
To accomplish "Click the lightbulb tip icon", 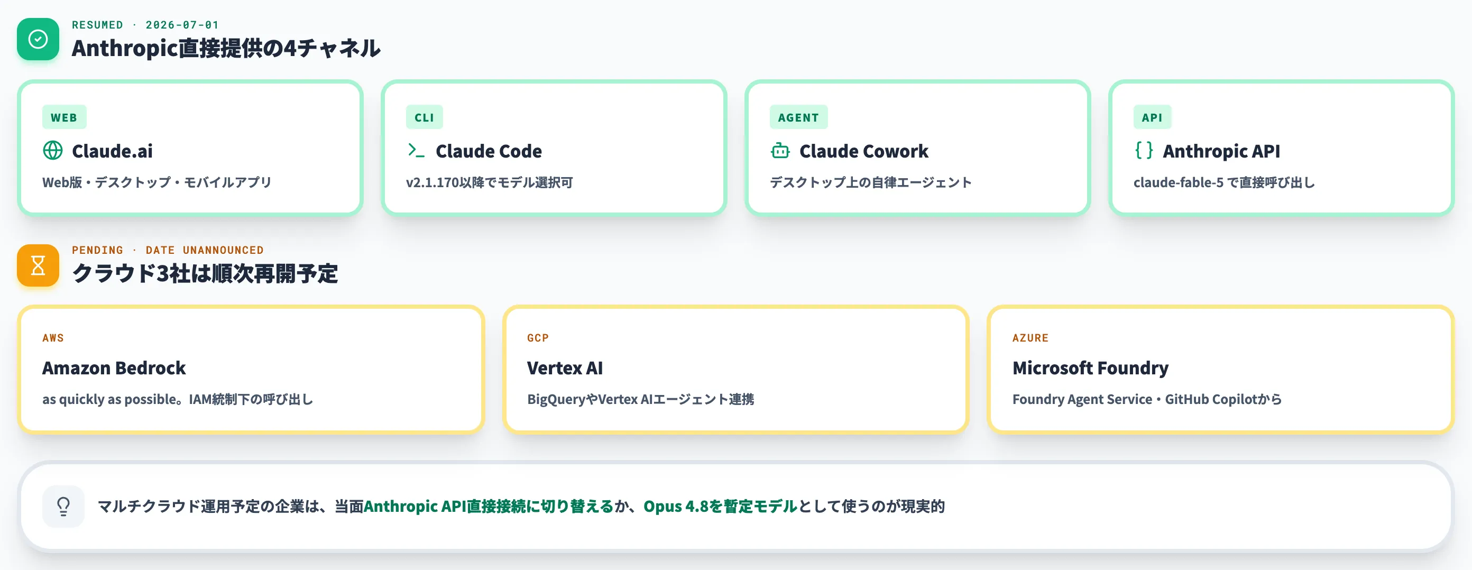I will (x=63, y=506).
